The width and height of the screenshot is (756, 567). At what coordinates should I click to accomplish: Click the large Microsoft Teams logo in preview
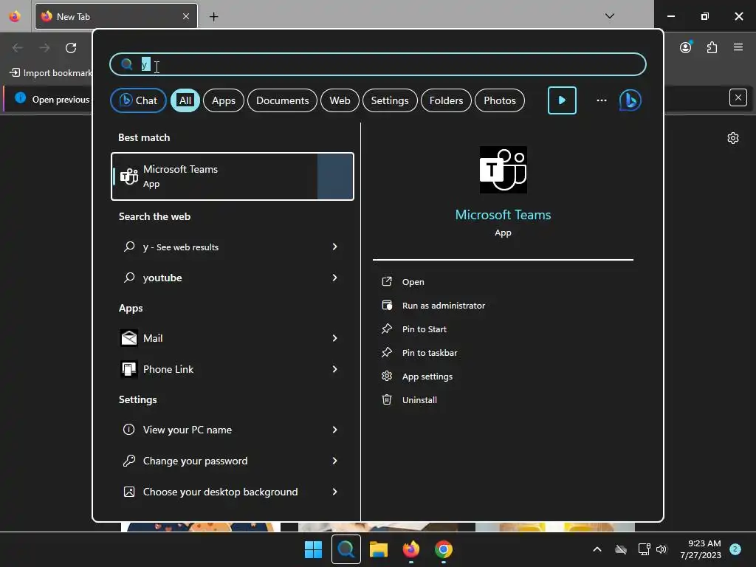coord(503,170)
